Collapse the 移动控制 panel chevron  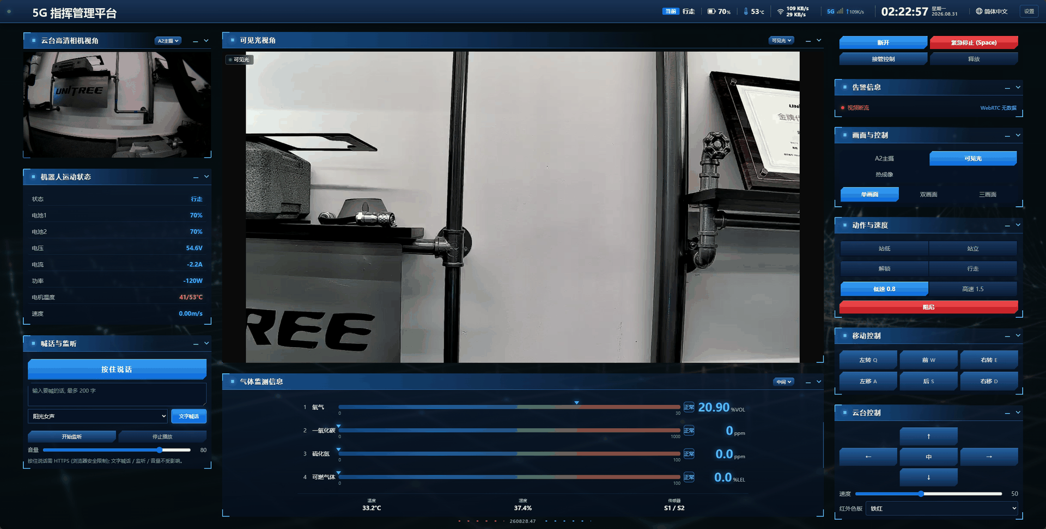point(1018,336)
